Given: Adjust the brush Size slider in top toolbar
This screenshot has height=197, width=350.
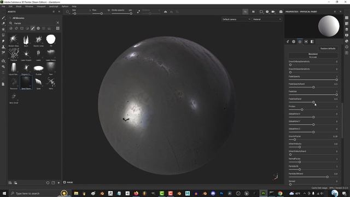Looking at the screenshot, I should pos(81,14).
